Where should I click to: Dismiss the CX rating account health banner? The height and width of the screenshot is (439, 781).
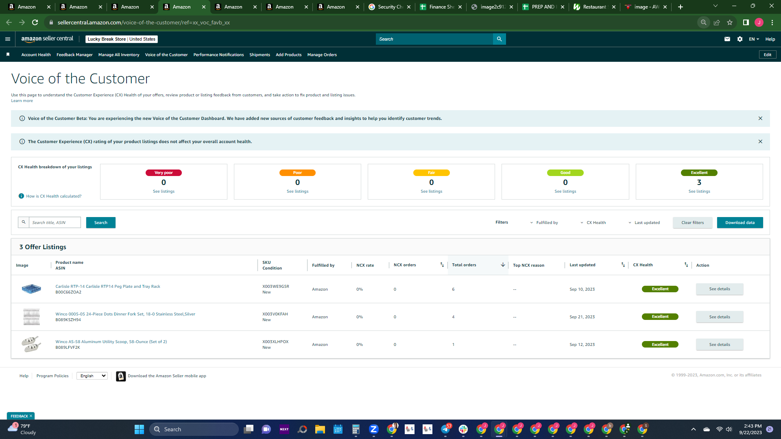[x=760, y=141]
